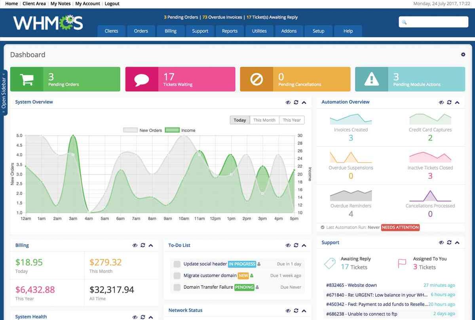Check the Update social header to-do item
475x320 pixels.
pos(177,264)
